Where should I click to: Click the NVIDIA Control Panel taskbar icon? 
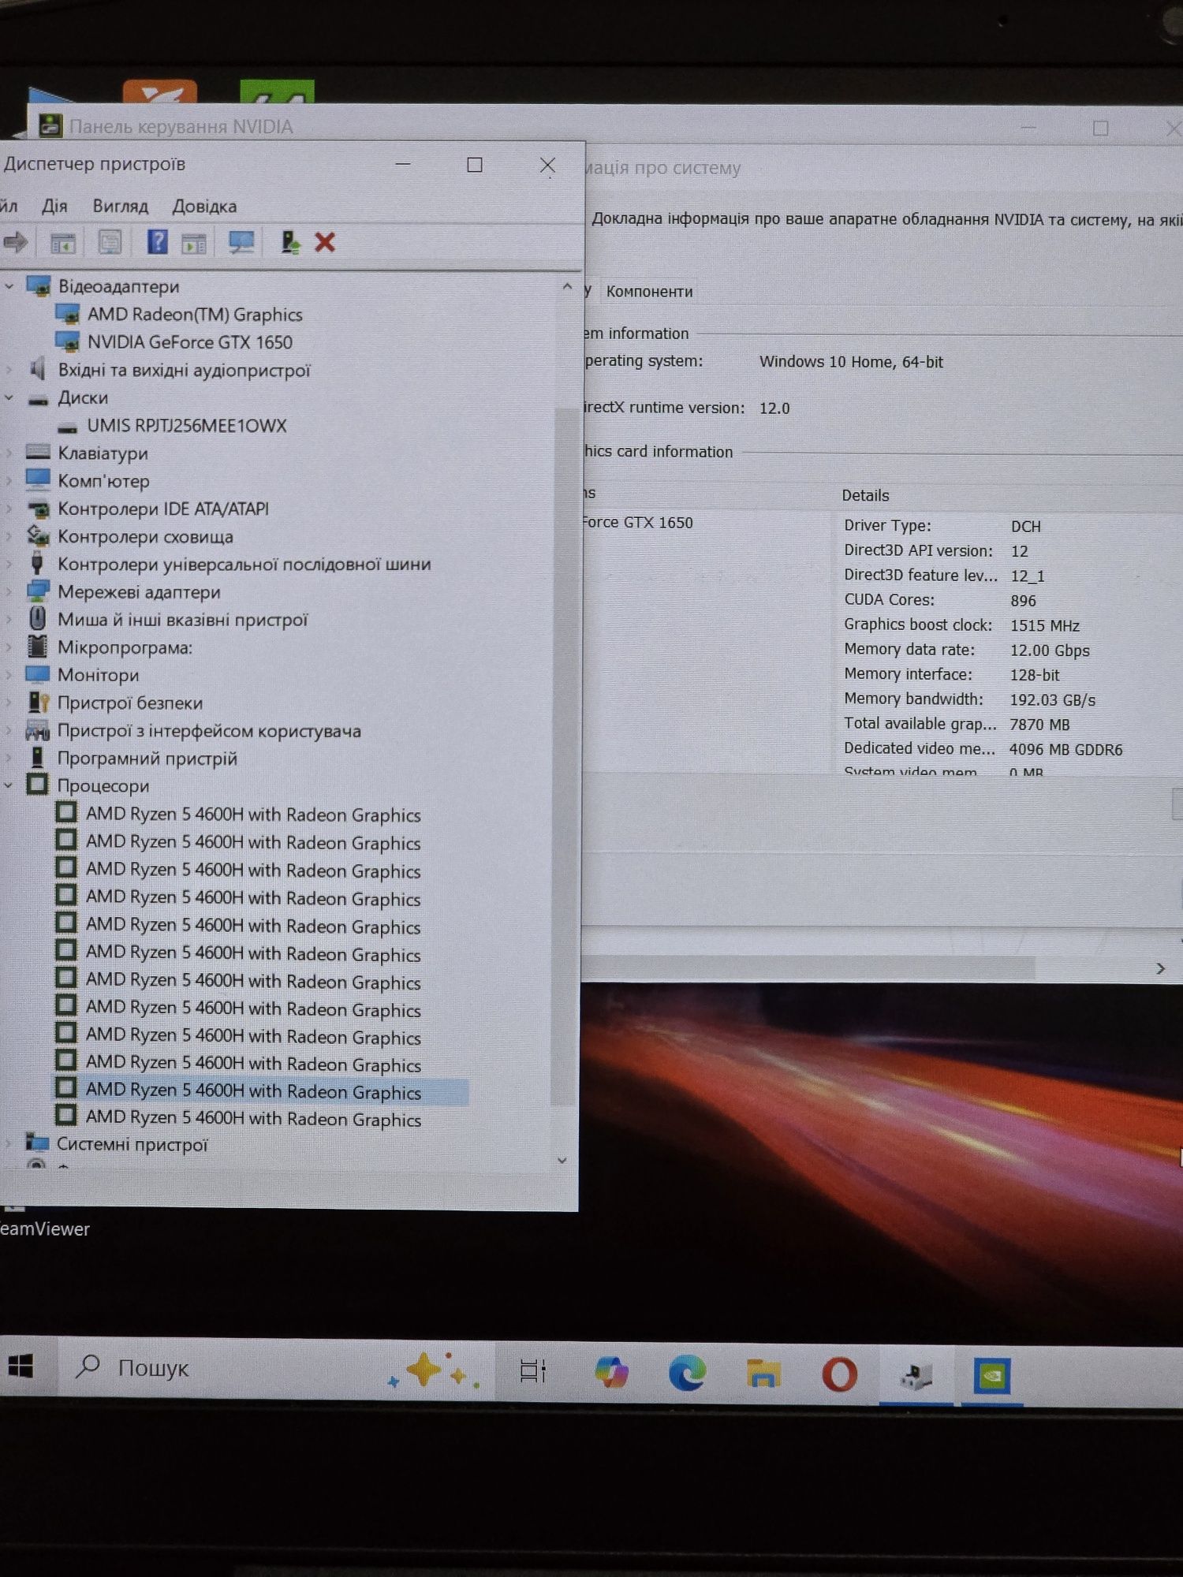991,1376
